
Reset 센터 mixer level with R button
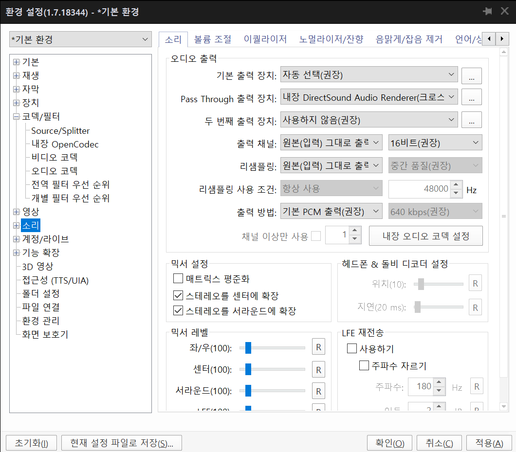tap(318, 369)
